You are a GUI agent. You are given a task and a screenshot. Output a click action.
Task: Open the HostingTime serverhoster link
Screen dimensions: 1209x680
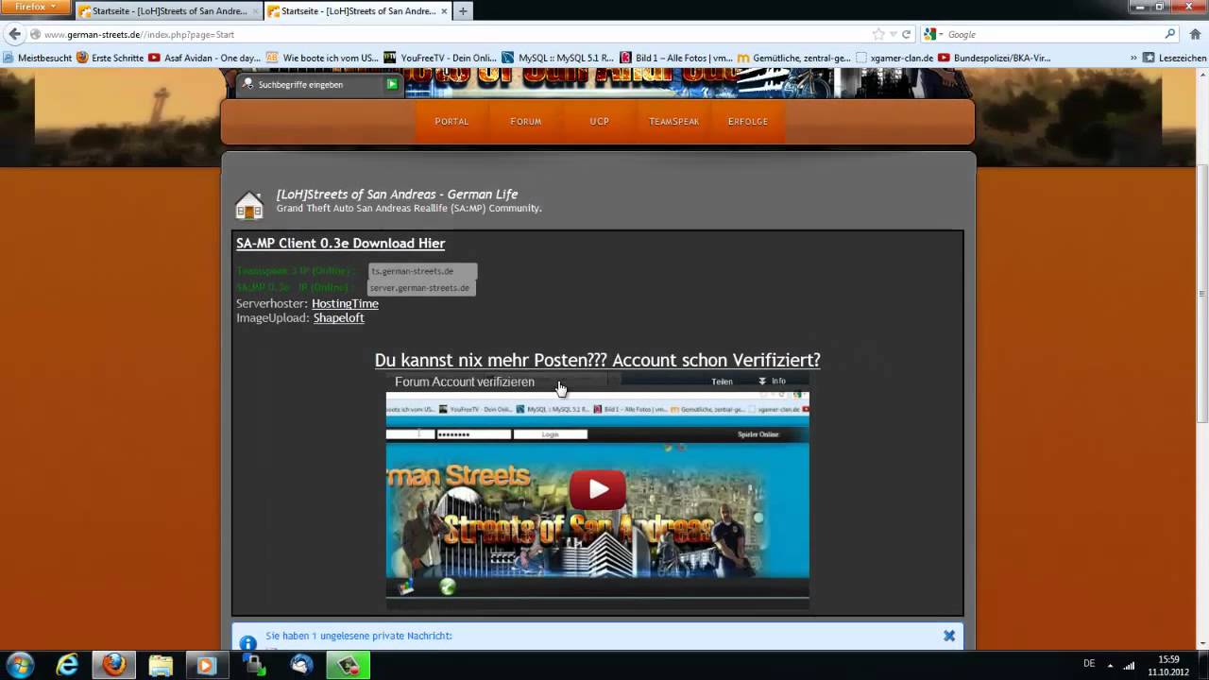point(345,303)
